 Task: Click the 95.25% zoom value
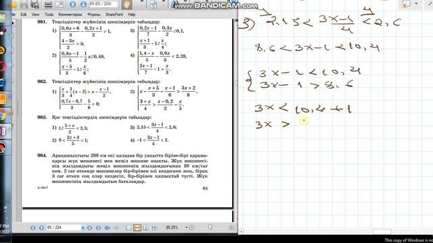tap(172, 227)
